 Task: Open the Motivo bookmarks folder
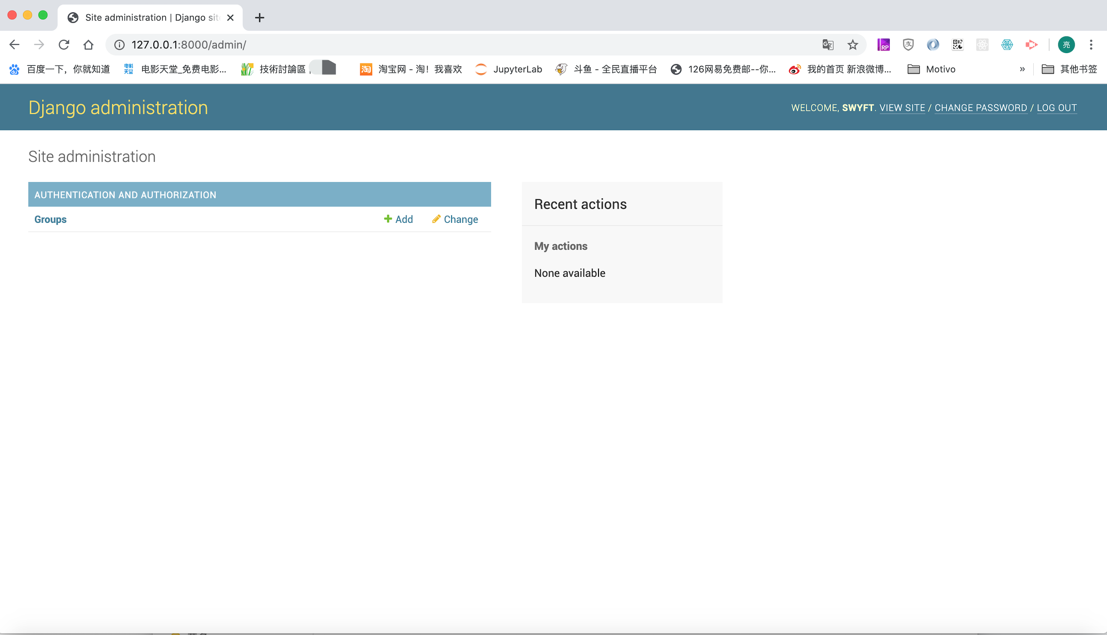coord(932,69)
